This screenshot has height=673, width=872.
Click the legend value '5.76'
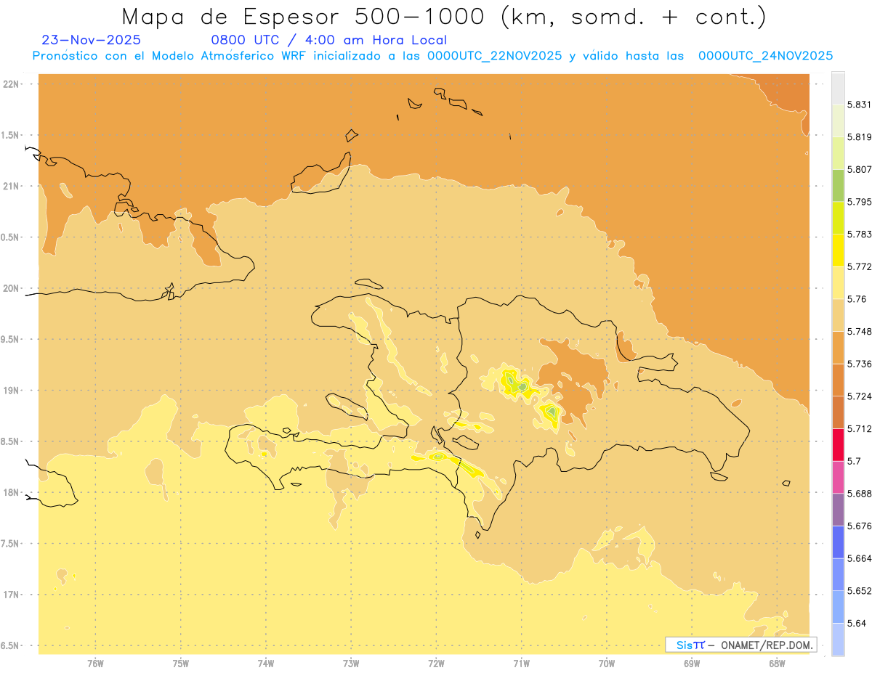856,298
